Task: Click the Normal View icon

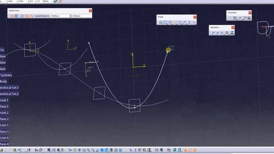Action: (x=97, y=150)
